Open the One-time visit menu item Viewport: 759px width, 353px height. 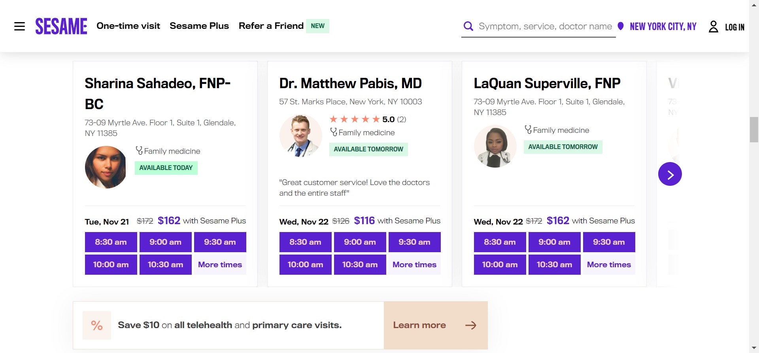[128, 26]
